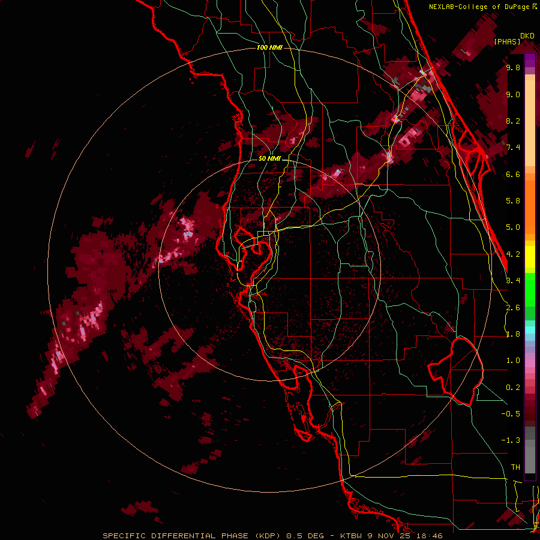Select the 50 NMI range ring label
This screenshot has height=540, width=540.
(269, 159)
